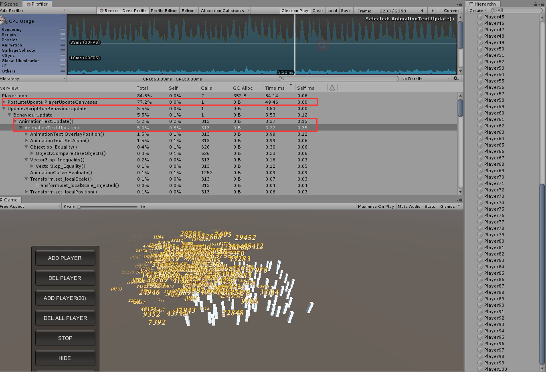Open the profiler details gear menu
The height and width of the screenshot is (372, 546).
coord(456,78)
